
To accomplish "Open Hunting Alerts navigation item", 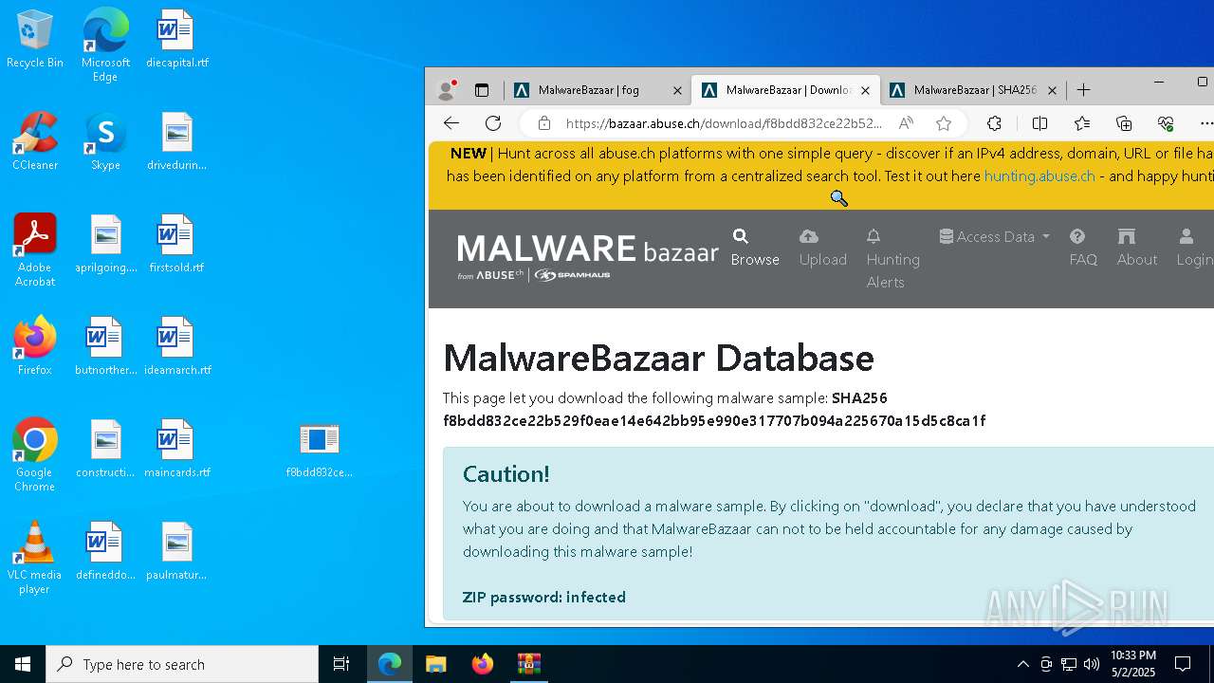I will [x=892, y=259].
